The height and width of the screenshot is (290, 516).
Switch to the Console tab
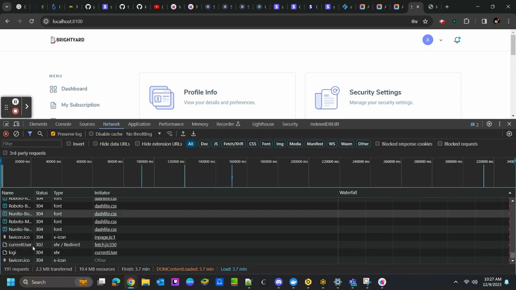[63, 124]
